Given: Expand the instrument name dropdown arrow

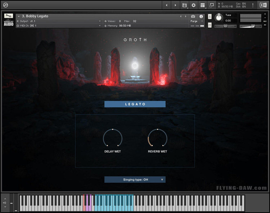Looking at the screenshot, I should [x=19, y=16].
